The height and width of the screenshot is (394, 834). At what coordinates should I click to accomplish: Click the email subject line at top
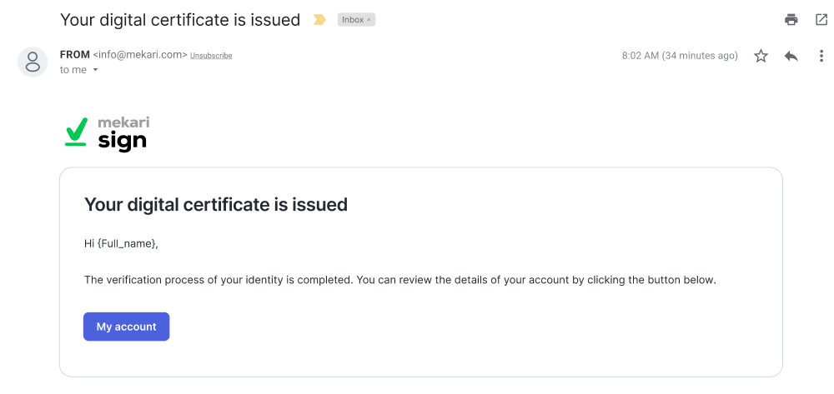pos(180,19)
